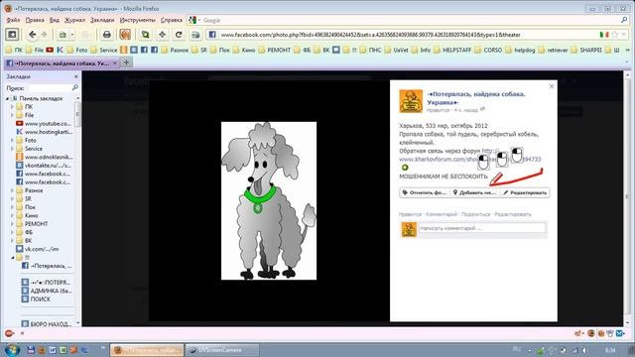Click the Отметить фото button
Screen dimensions: 635x357
pos(425,192)
